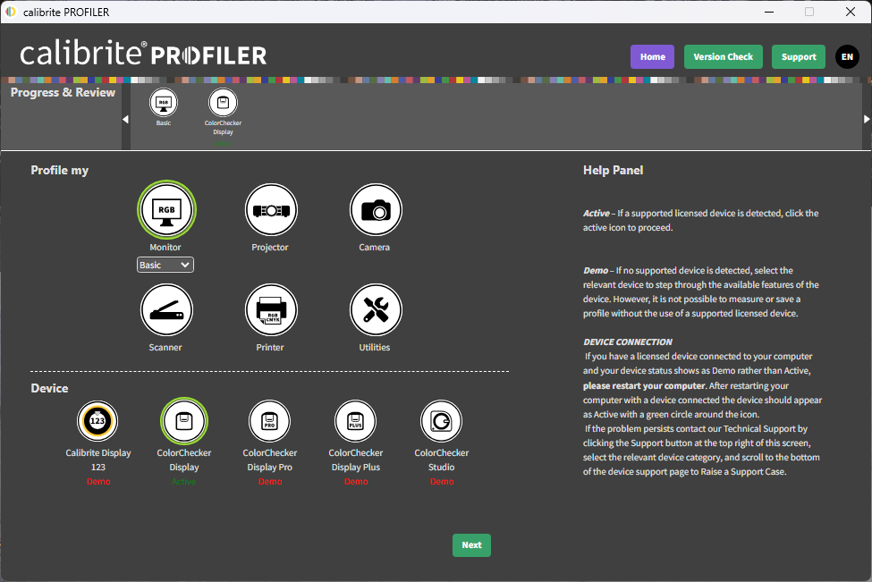This screenshot has height=582, width=872.
Task: Select the active ColorChecker Display device
Action: click(x=184, y=421)
